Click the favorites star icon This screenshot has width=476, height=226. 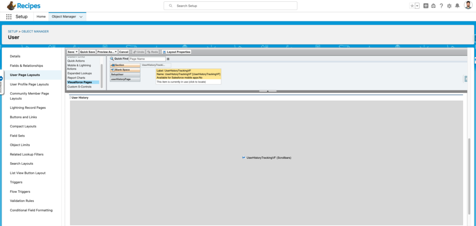pos(412,6)
